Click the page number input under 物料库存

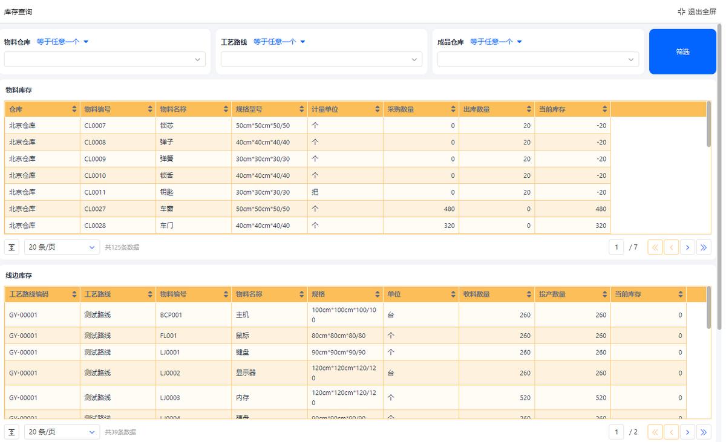pyautogui.click(x=616, y=247)
